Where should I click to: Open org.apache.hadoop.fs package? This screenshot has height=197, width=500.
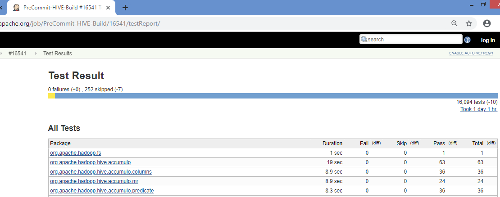pyautogui.click(x=76, y=153)
